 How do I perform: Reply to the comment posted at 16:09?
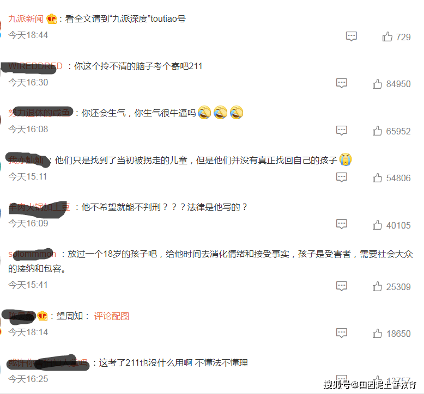pos(342,224)
